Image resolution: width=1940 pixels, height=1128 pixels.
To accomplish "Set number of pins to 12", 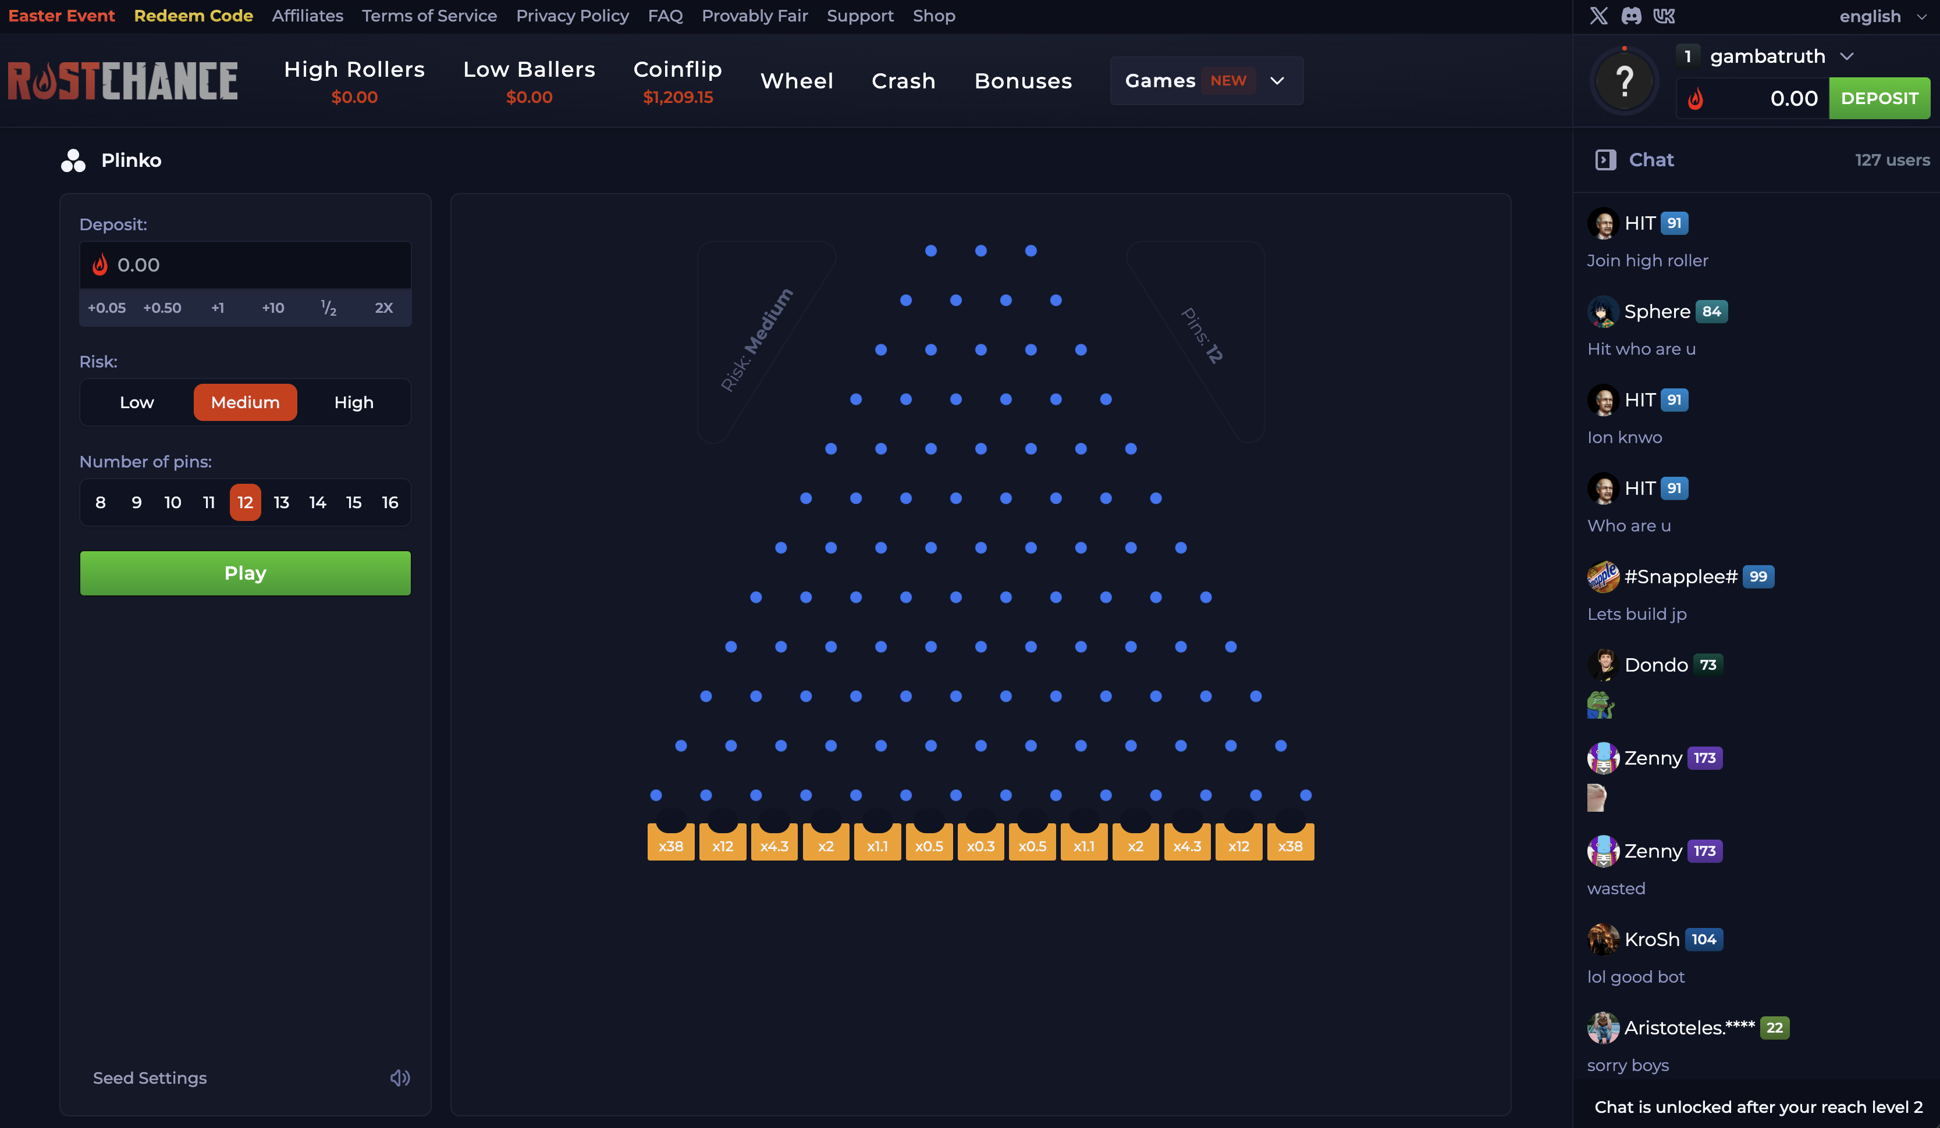I will click(x=246, y=502).
